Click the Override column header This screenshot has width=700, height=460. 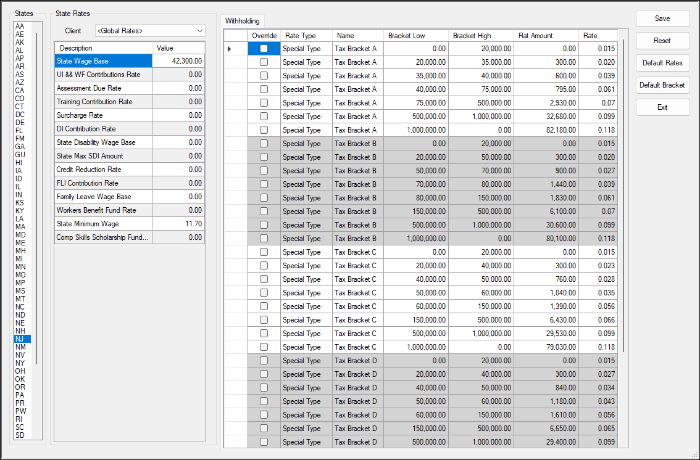[264, 36]
